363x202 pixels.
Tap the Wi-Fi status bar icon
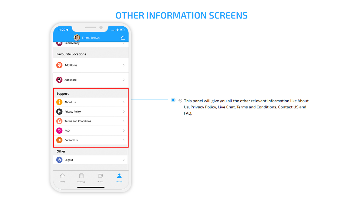click(117, 30)
